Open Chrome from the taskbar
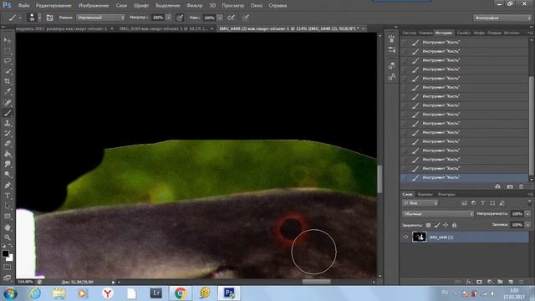The width and height of the screenshot is (535, 301). [x=181, y=293]
